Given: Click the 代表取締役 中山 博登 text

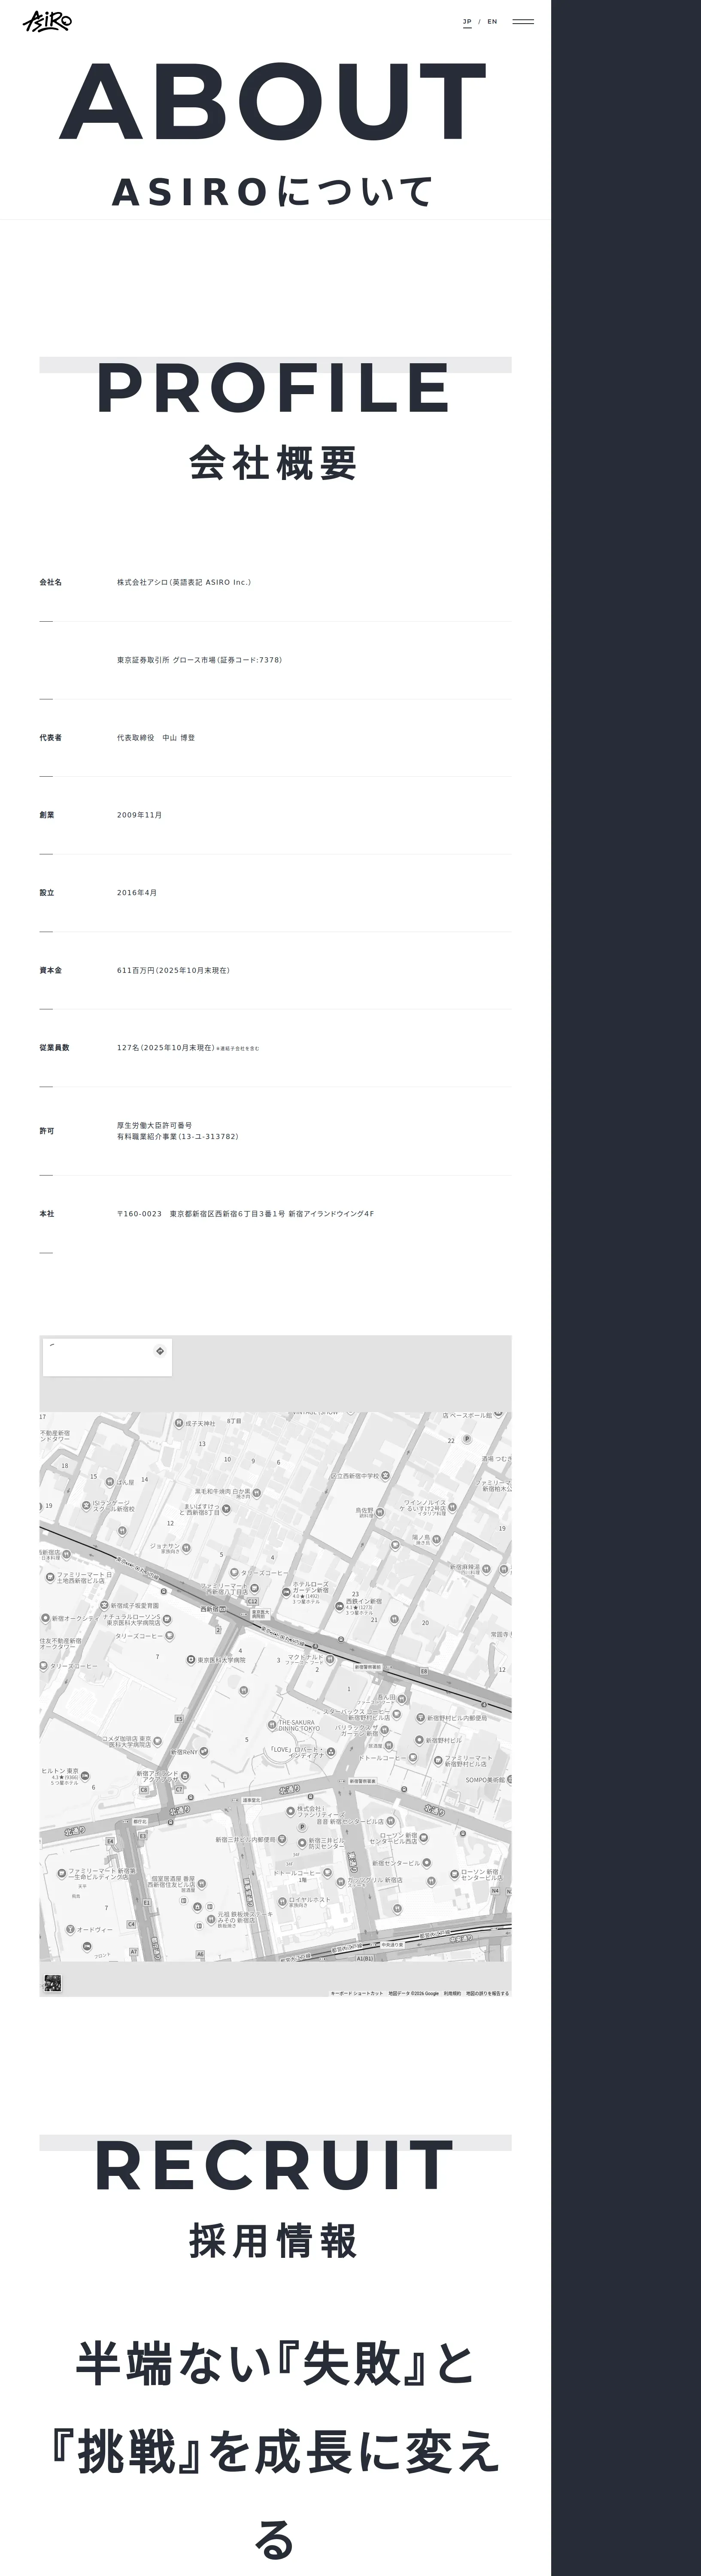Looking at the screenshot, I should [156, 738].
